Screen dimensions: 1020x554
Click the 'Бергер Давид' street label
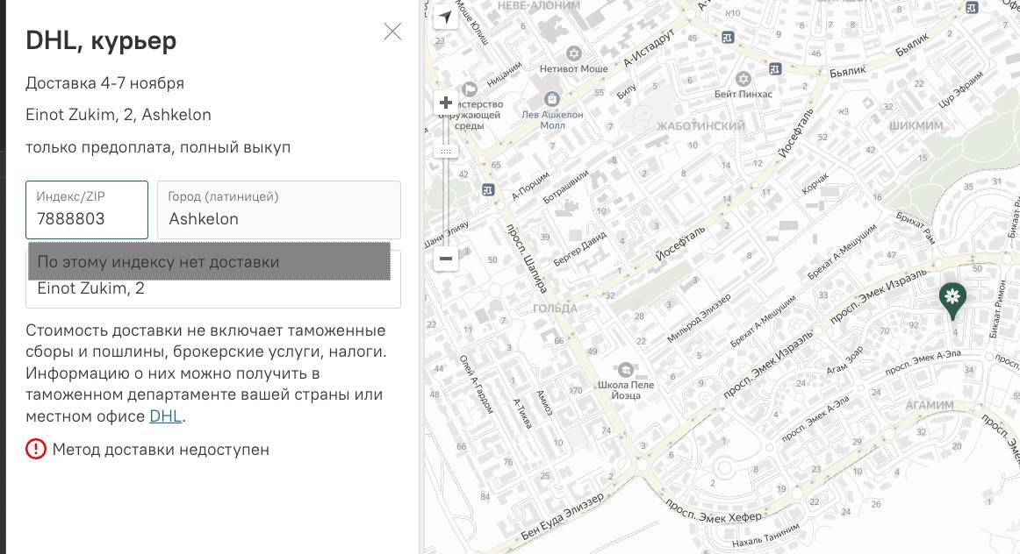579,249
